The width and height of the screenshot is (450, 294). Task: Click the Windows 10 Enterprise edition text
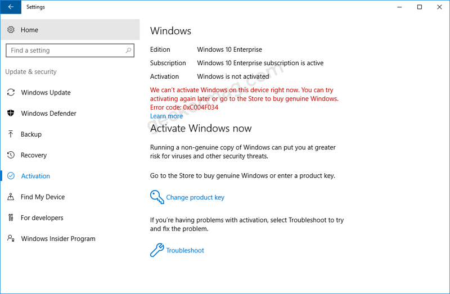[x=229, y=49]
